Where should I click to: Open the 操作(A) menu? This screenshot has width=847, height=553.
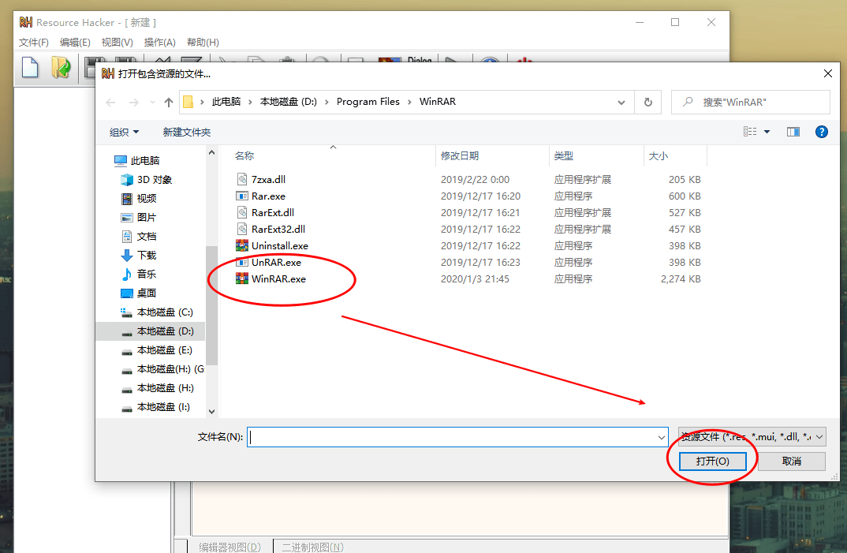[x=160, y=42]
